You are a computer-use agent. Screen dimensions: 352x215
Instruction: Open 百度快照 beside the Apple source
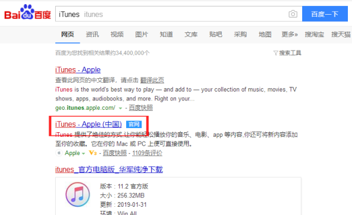point(115,153)
